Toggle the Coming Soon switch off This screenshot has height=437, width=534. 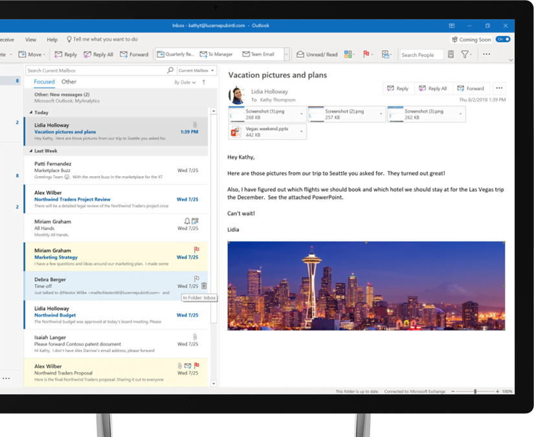click(x=503, y=39)
